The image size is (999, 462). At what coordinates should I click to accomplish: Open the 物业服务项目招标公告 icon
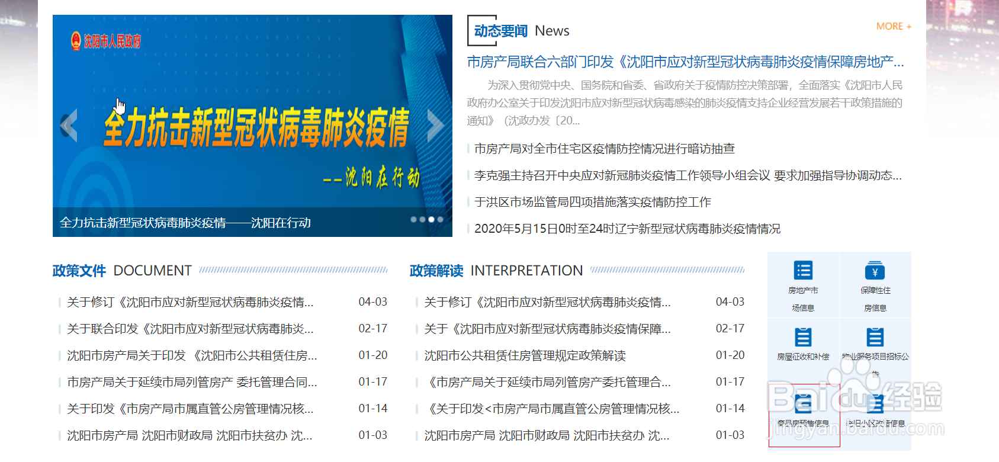tap(875, 337)
